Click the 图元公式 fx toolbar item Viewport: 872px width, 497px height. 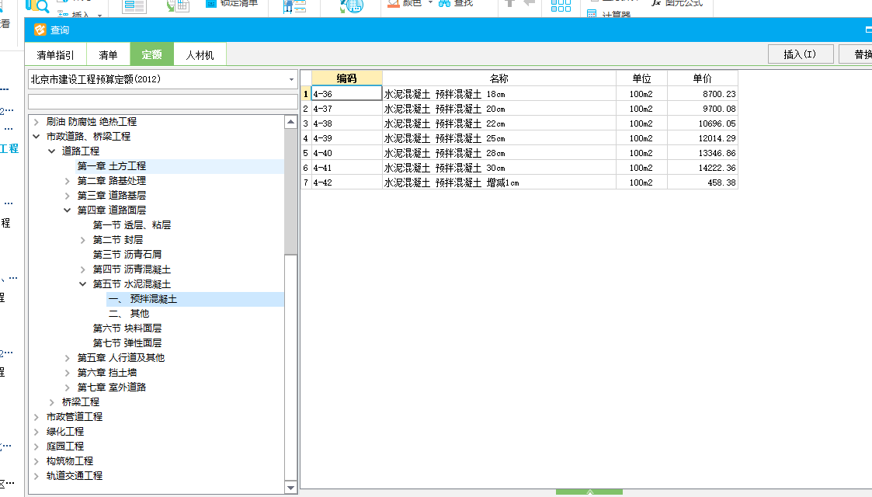click(677, 3)
